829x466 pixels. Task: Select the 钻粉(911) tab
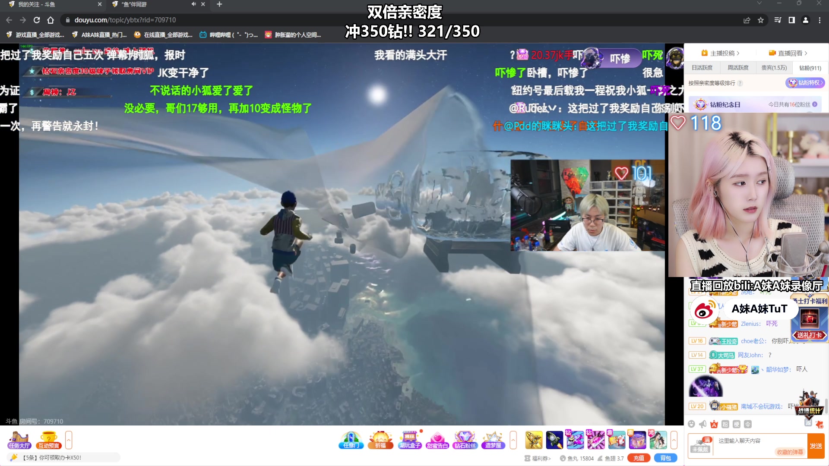pyautogui.click(x=810, y=68)
